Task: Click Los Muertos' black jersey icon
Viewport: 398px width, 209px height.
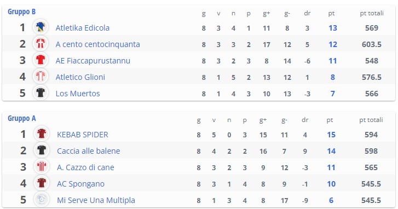Action: (x=41, y=92)
